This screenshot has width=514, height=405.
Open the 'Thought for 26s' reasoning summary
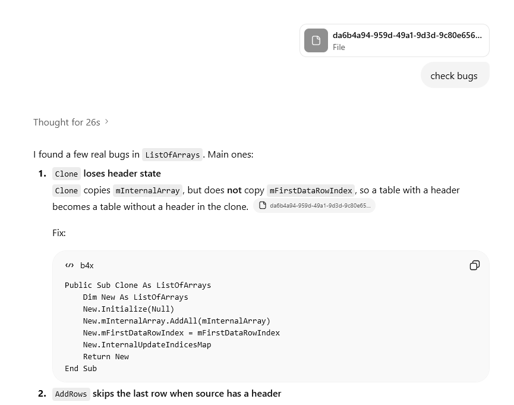coord(67,122)
